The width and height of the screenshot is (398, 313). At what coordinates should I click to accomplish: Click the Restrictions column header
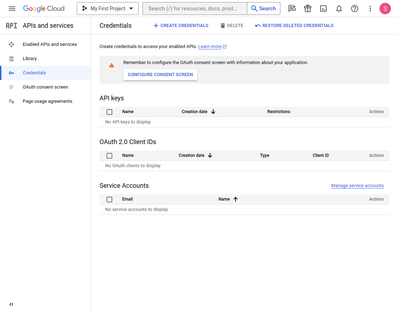(x=279, y=112)
